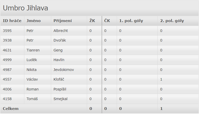Select player ID 3595 cell
This screenshot has width=199, height=114.
point(7,31)
